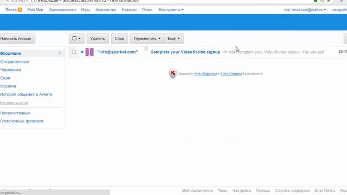
Task: Open Поиск in the top navigation
Action: click(x=147, y=10)
